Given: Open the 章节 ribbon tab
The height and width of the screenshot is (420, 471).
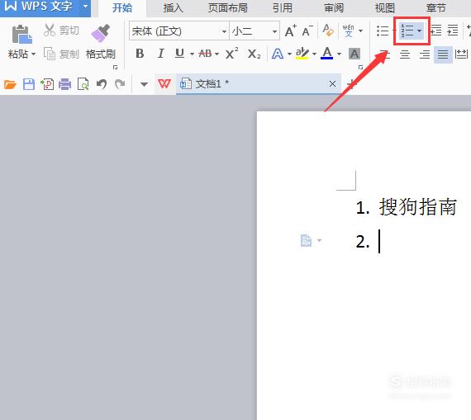Looking at the screenshot, I should [435, 7].
